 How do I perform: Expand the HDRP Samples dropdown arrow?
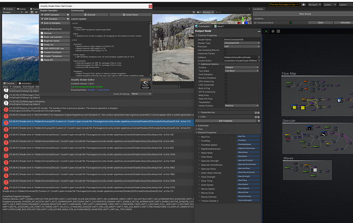(x=68, y=15)
